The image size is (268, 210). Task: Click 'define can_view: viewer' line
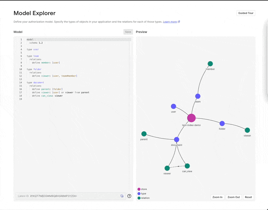47,96
